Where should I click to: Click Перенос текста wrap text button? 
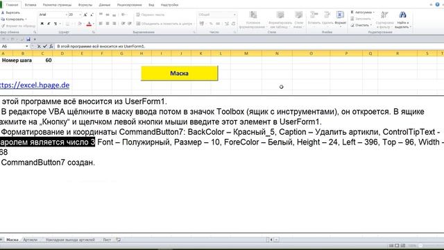[150, 15]
